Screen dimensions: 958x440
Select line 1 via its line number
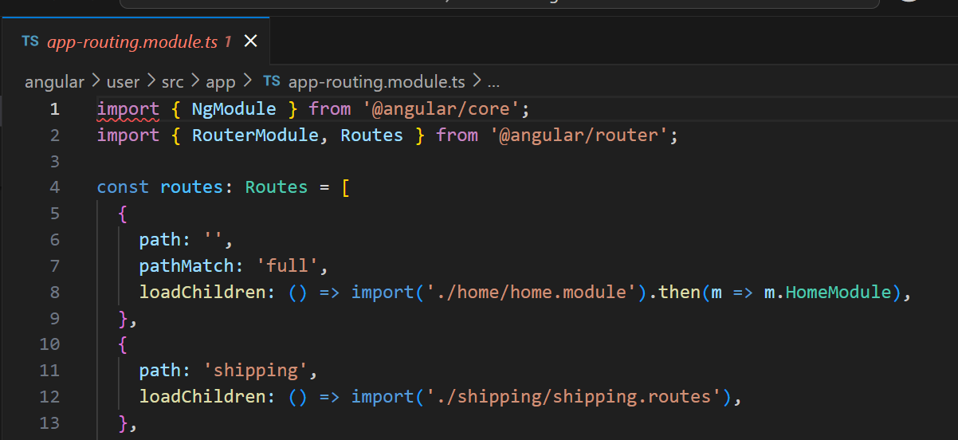(x=54, y=109)
